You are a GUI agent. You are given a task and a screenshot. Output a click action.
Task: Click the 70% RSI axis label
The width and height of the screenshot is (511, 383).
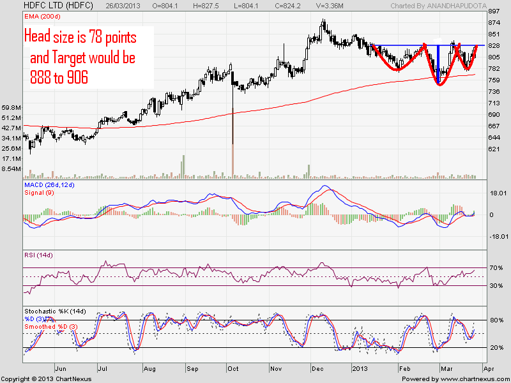click(x=496, y=267)
